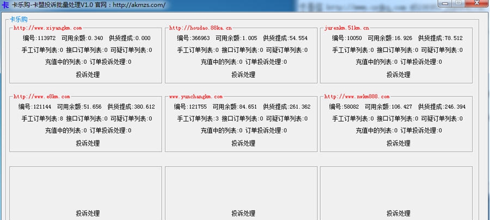Click the commission 供货提成:246.394
The image size is (490, 220).
442,107
